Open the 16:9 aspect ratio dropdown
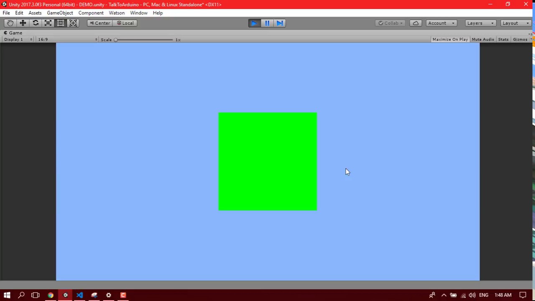 click(x=67, y=39)
